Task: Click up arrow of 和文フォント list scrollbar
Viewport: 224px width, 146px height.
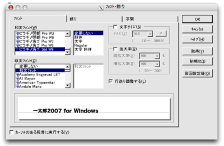Action: click(x=67, y=34)
